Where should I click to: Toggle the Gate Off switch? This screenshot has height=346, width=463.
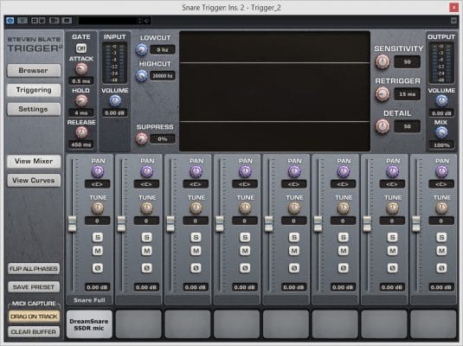(x=80, y=48)
